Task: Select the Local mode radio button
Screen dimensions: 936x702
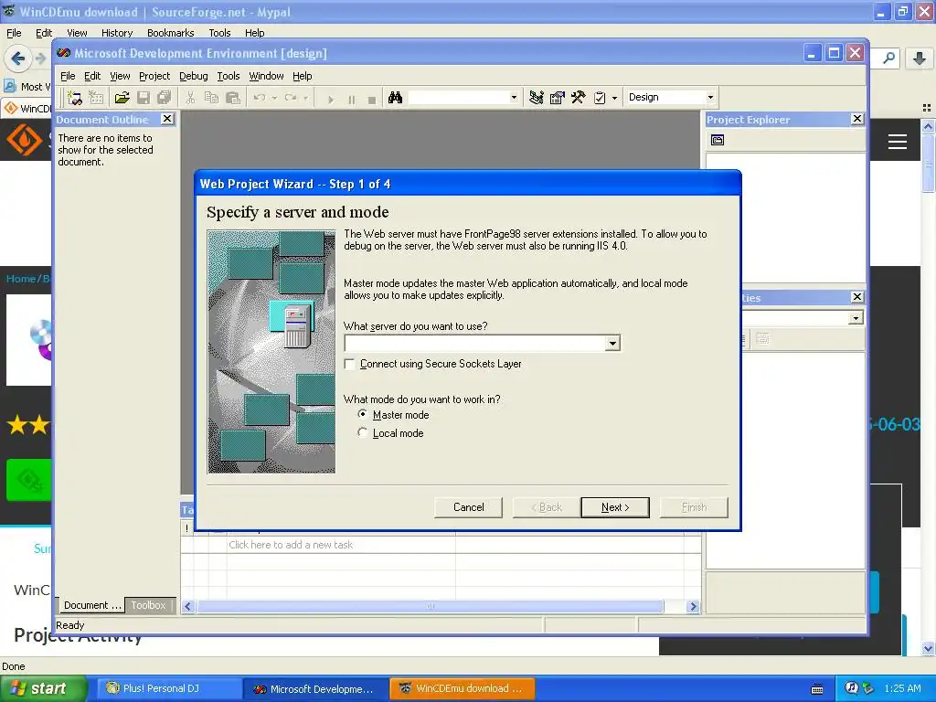Action: pyautogui.click(x=362, y=432)
